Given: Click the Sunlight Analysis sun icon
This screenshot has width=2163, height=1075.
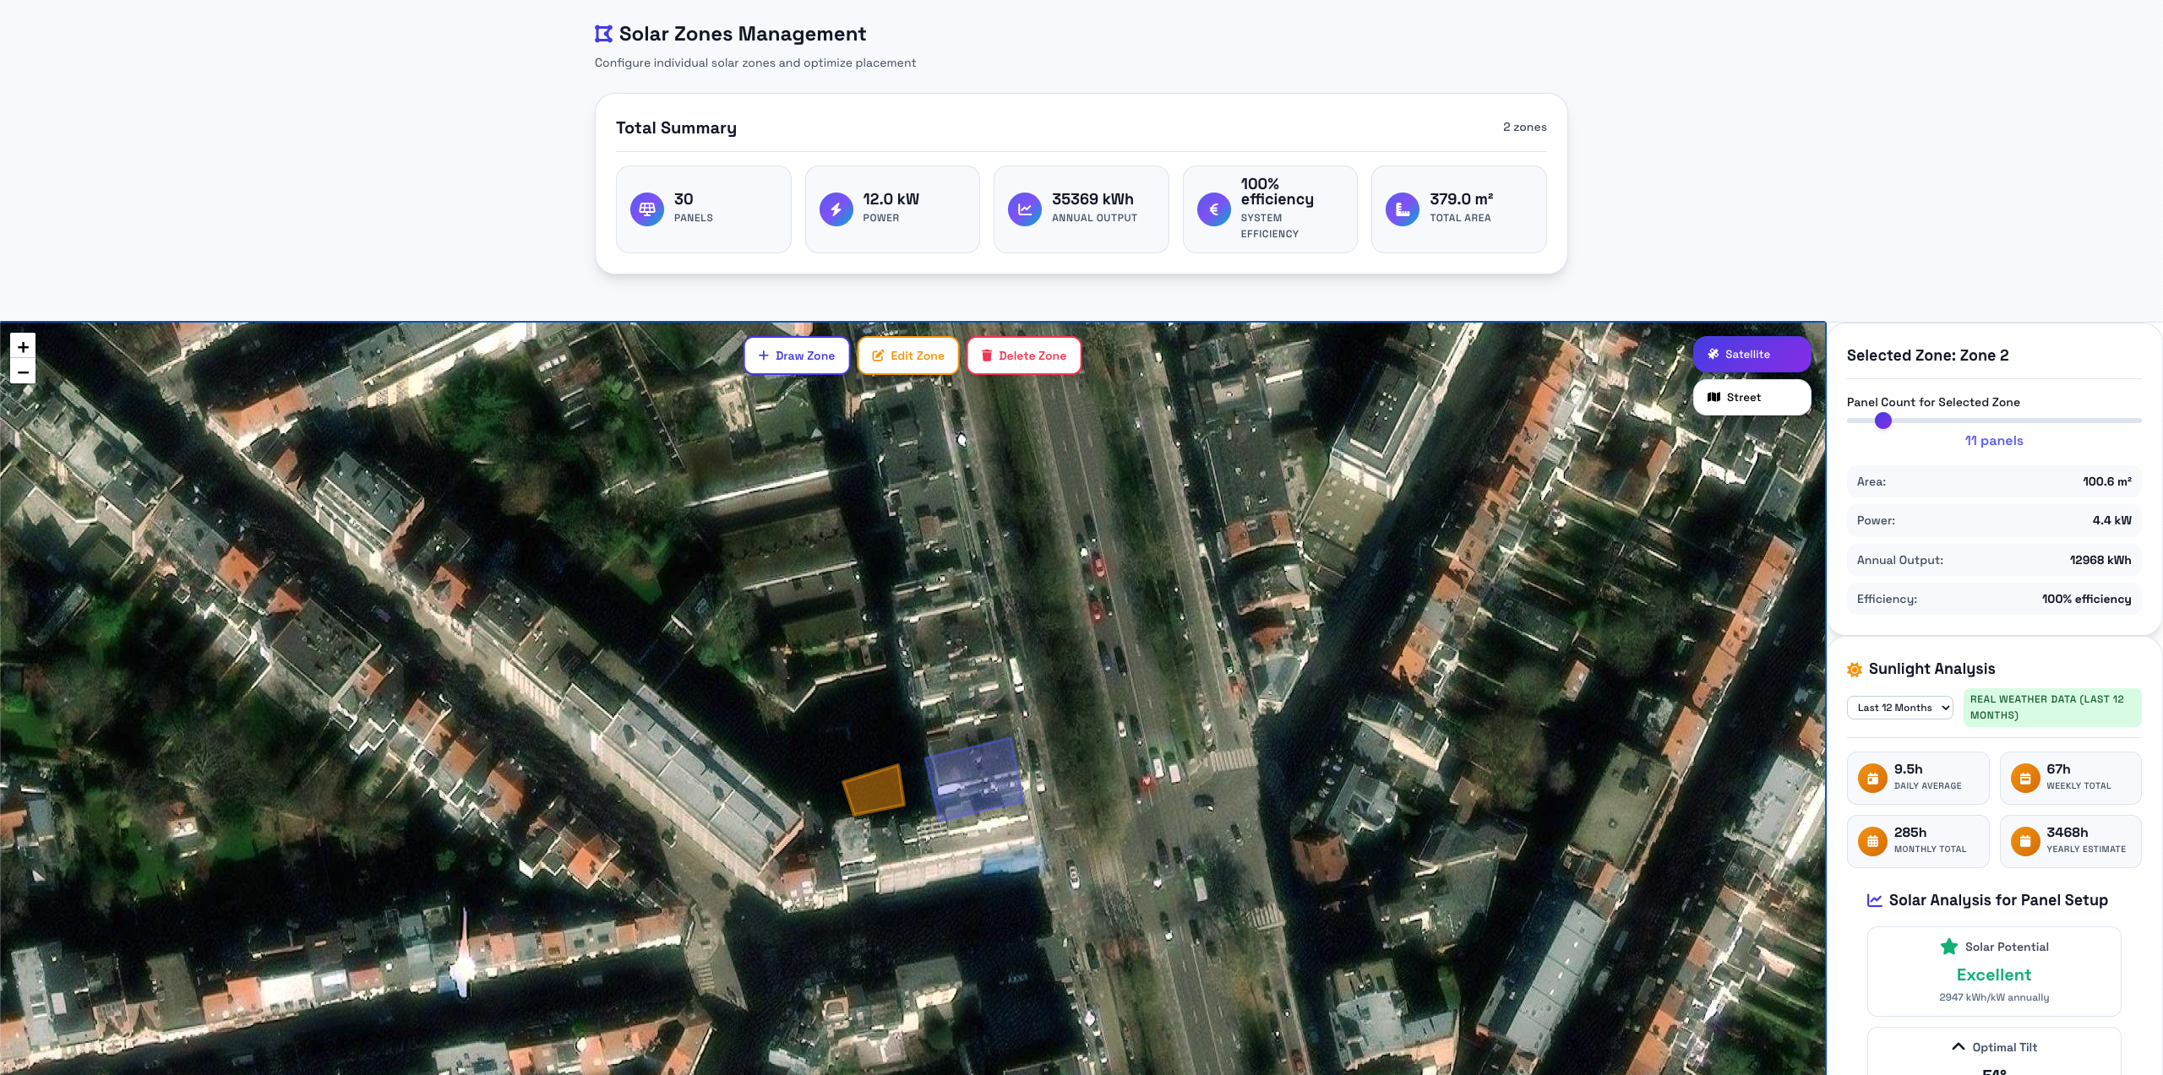Looking at the screenshot, I should [1855, 670].
